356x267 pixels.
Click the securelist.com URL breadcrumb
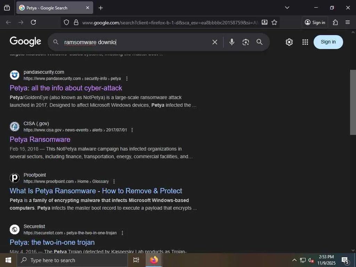click(70, 233)
